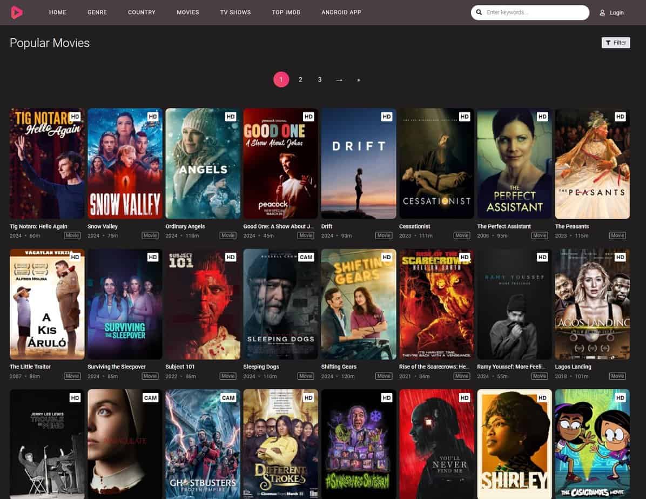Open Different Strokes movie poster
646x499 pixels.
(280, 444)
